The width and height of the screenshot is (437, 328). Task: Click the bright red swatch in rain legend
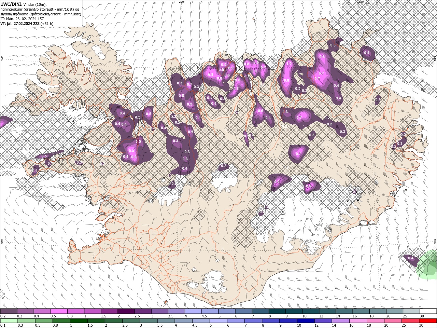[428, 321]
